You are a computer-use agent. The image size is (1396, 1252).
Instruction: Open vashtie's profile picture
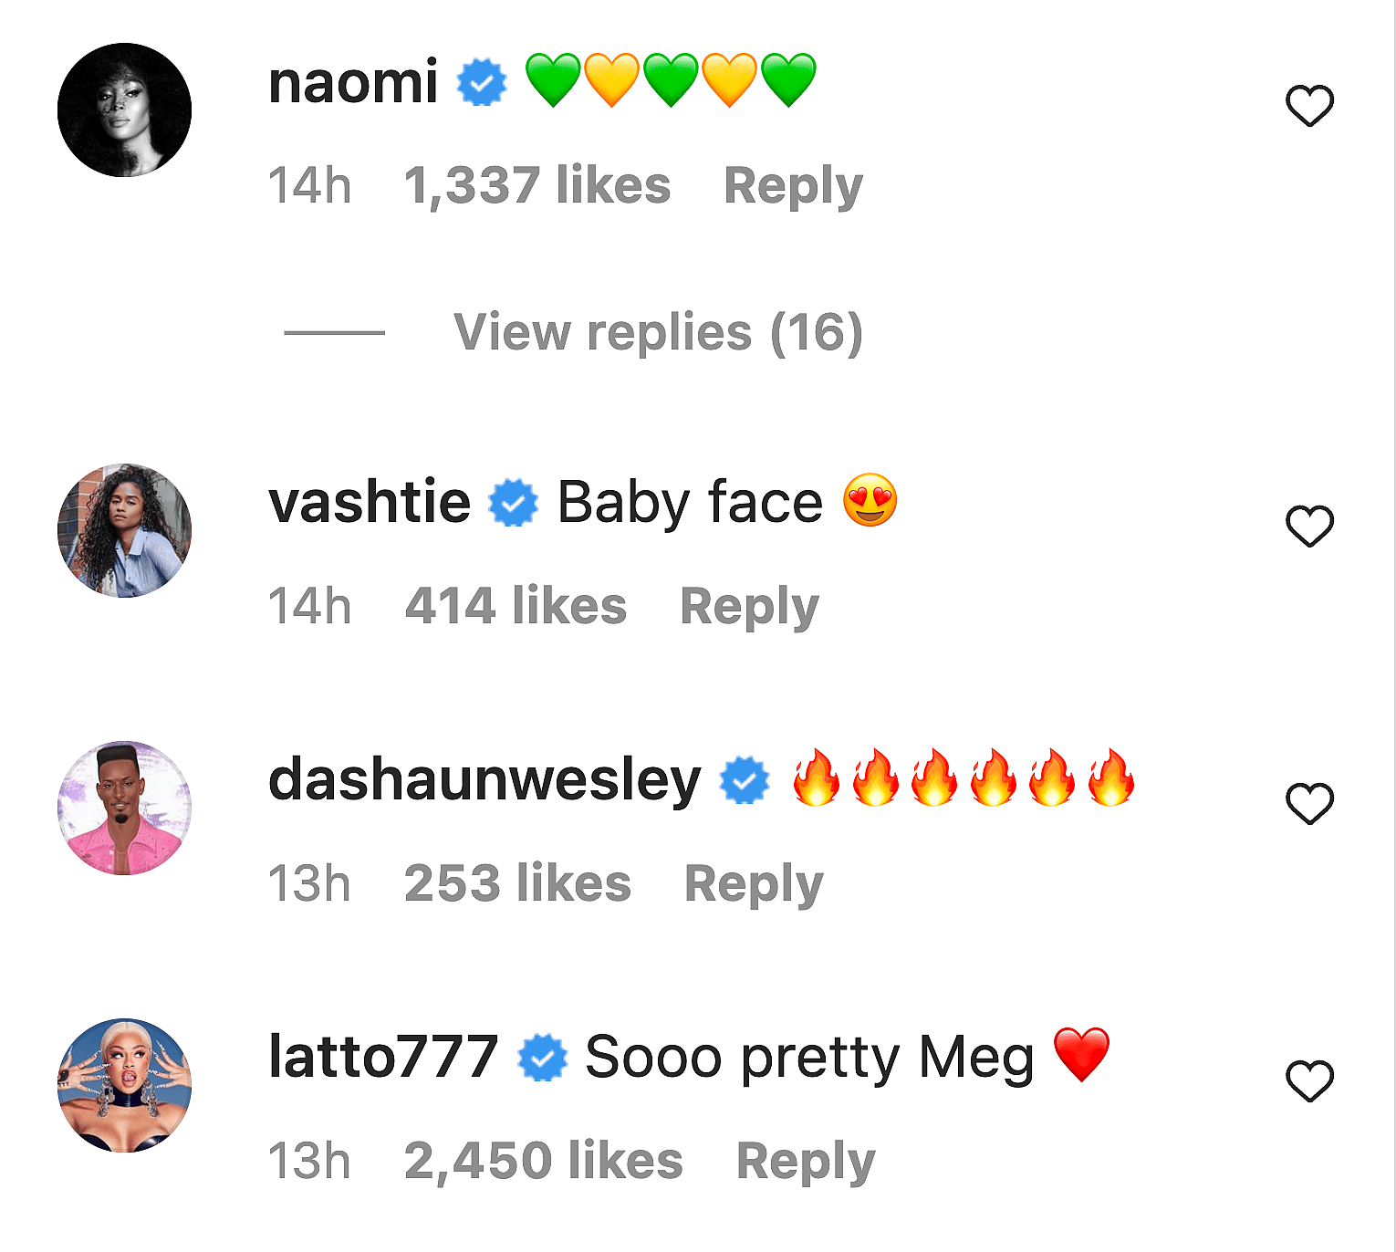(125, 527)
